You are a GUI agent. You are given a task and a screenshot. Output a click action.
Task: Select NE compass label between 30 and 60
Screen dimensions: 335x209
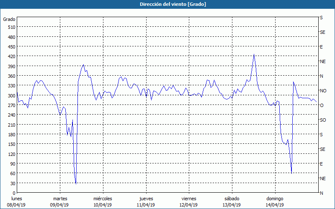323,178
